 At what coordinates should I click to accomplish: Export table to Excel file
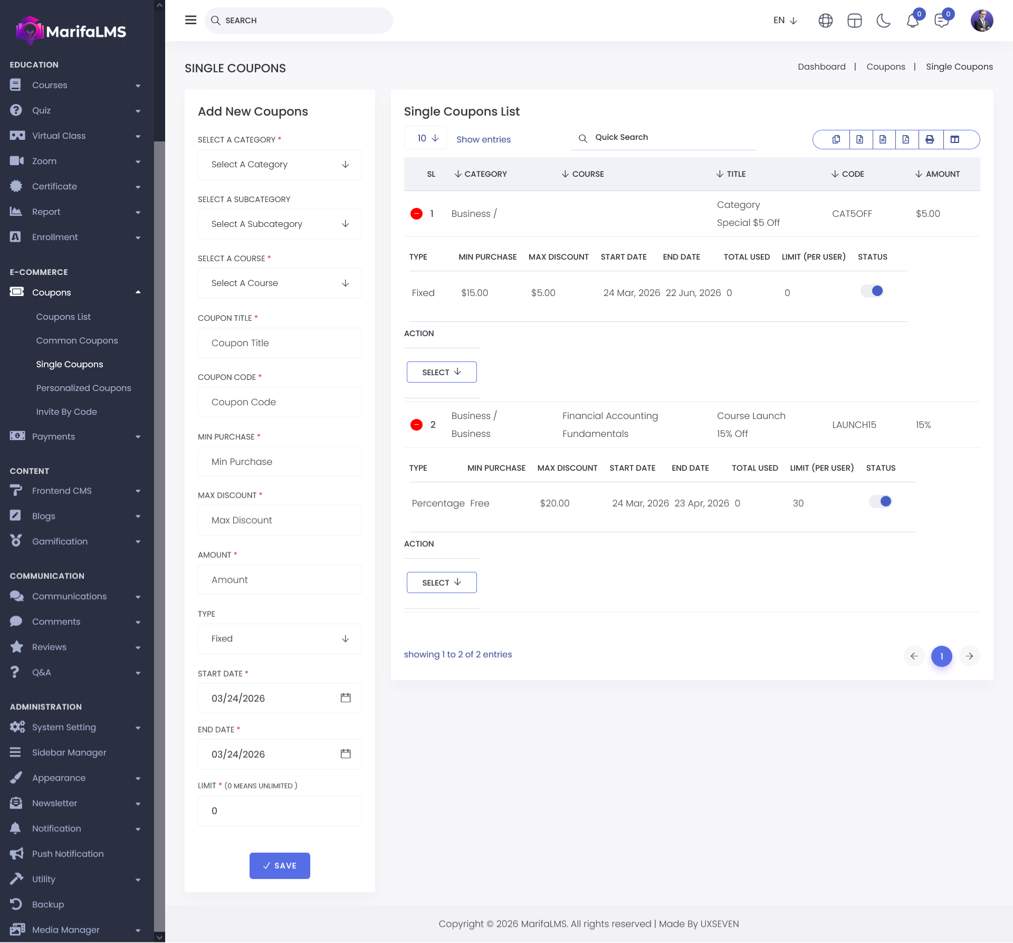(x=859, y=139)
